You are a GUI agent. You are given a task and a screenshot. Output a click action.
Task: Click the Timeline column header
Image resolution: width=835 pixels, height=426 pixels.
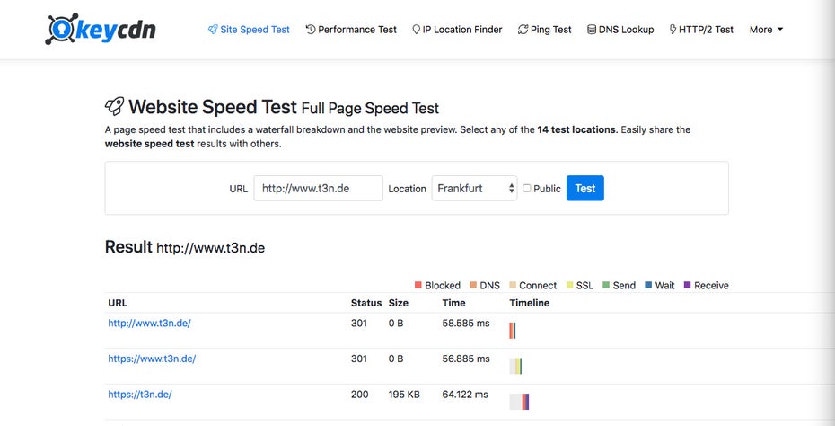pyautogui.click(x=530, y=303)
